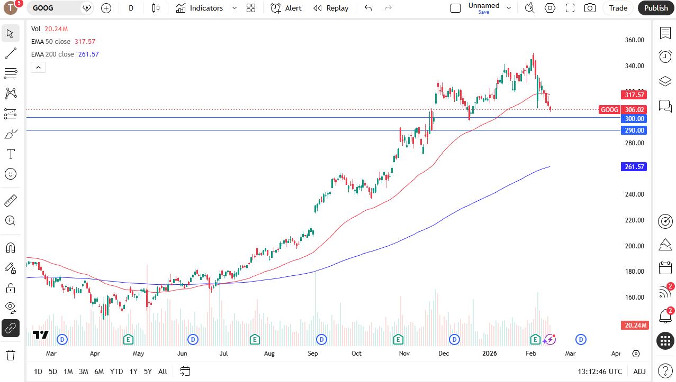Open the user profile menu avatar
676x382 pixels.
coord(11,7)
